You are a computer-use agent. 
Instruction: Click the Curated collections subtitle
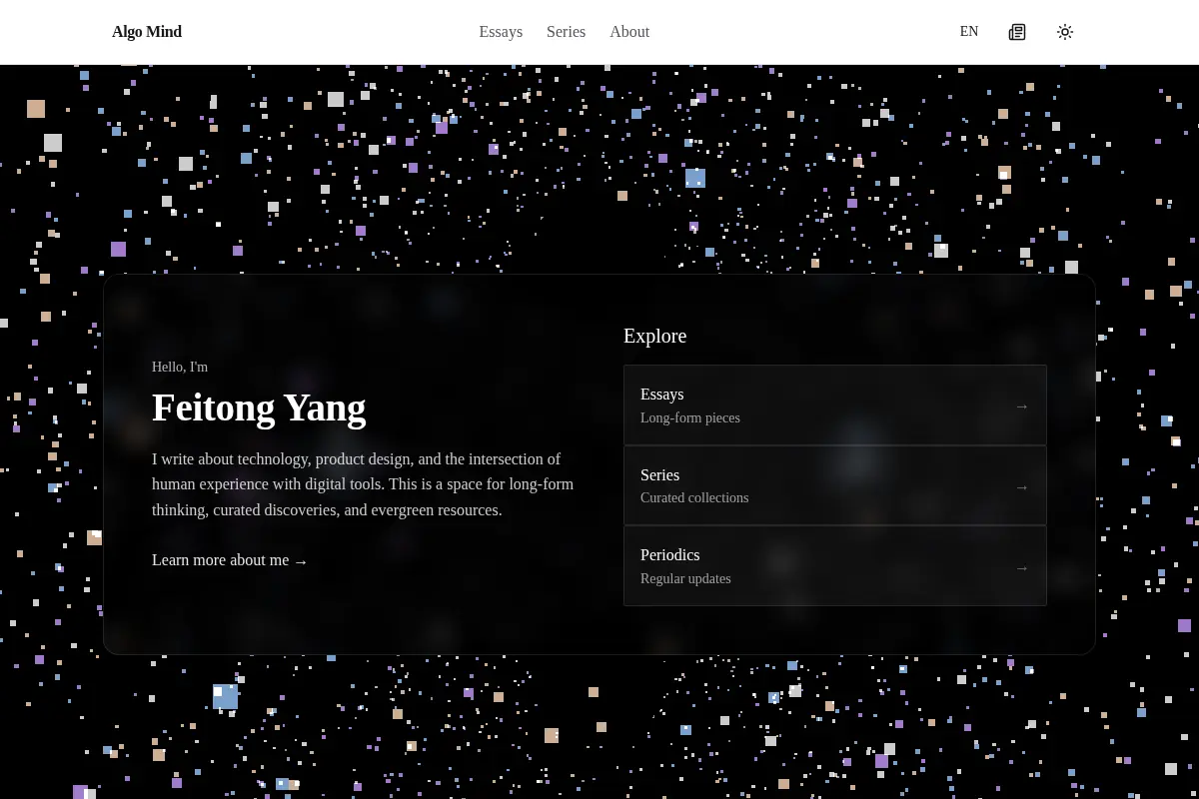pyautogui.click(x=694, y=498)
